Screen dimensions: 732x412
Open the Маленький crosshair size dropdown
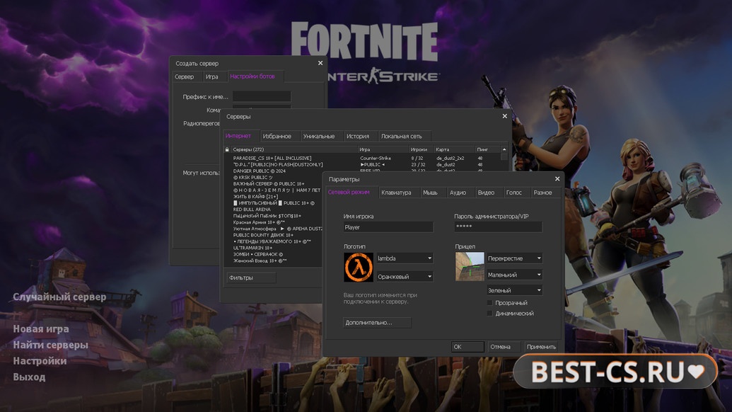tap(514, 275)
